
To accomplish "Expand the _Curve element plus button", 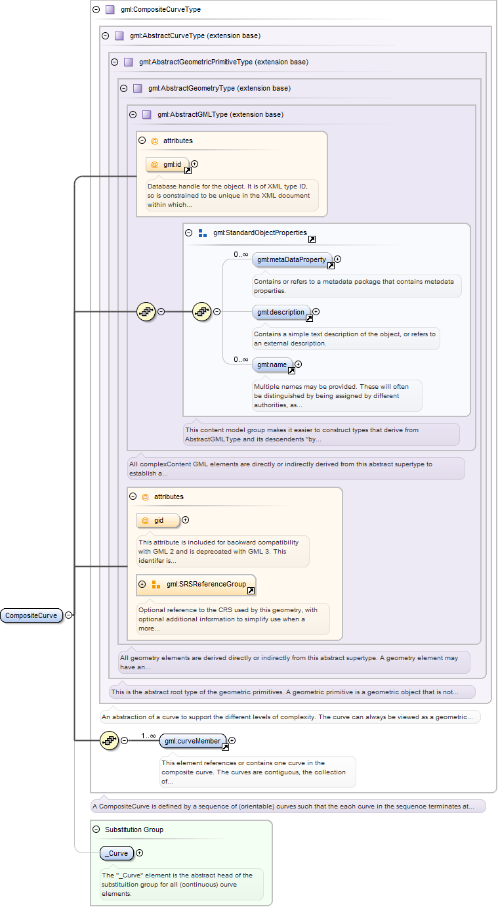I will click(x=139, y=853).
